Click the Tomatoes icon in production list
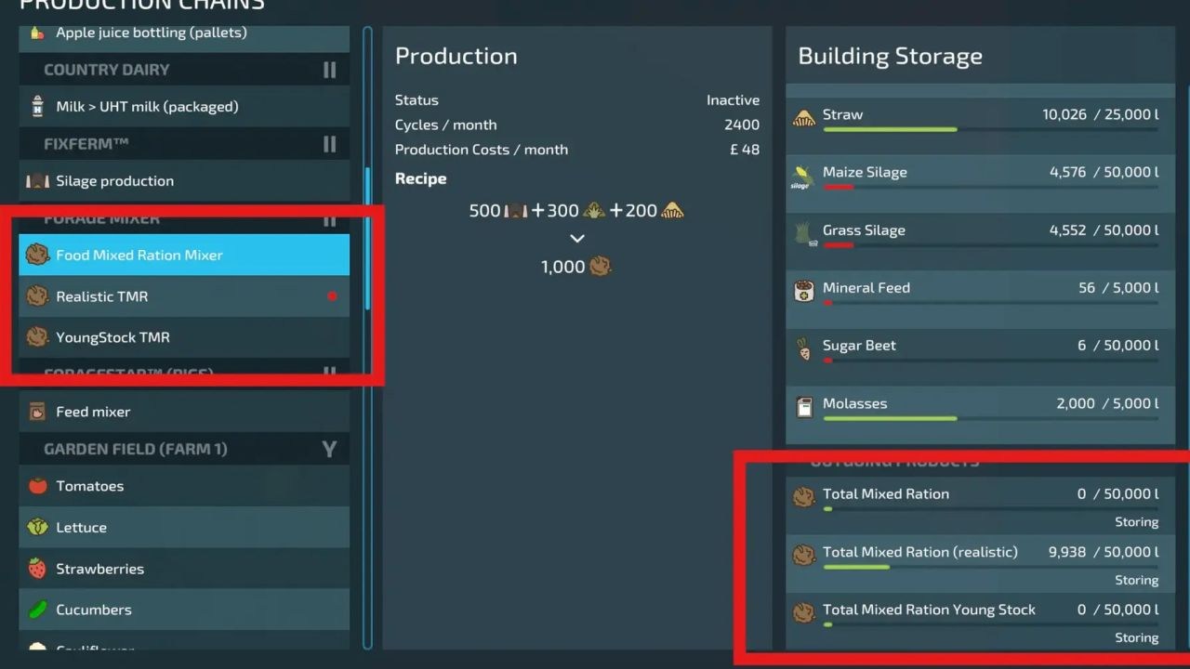The width and height of the screenshot is (1190, 669). pyautogui.click(x=37, y=486)
